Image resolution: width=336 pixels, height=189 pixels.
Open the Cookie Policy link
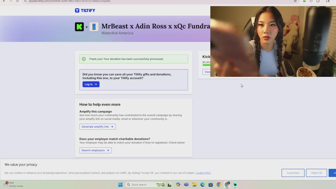click(x=203, y=173)
